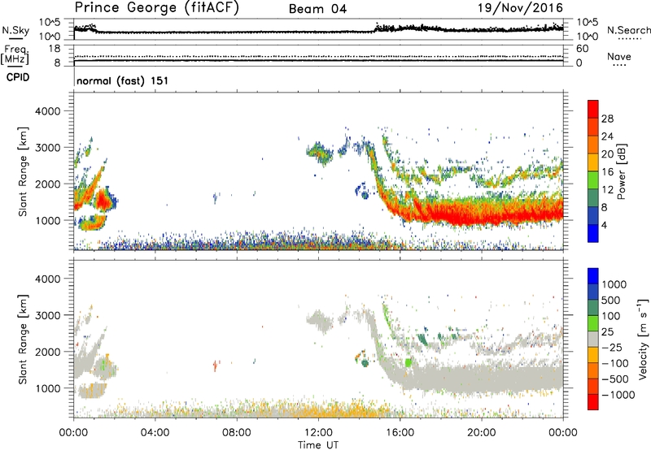Click the '500' velocity scale value
Image resolution: width=651 pixels, height=450 pixels.
(611, 301)
